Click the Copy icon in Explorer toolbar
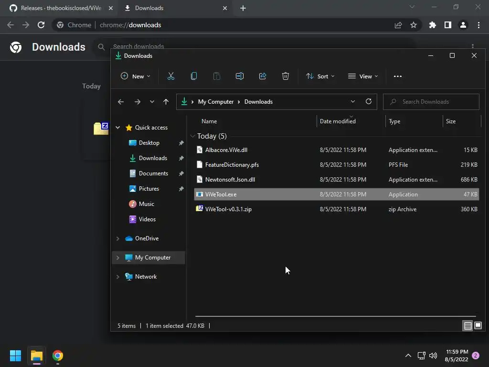Image resolution: width=489 pixels, height=367 pixels. click(x=194, y=76)
